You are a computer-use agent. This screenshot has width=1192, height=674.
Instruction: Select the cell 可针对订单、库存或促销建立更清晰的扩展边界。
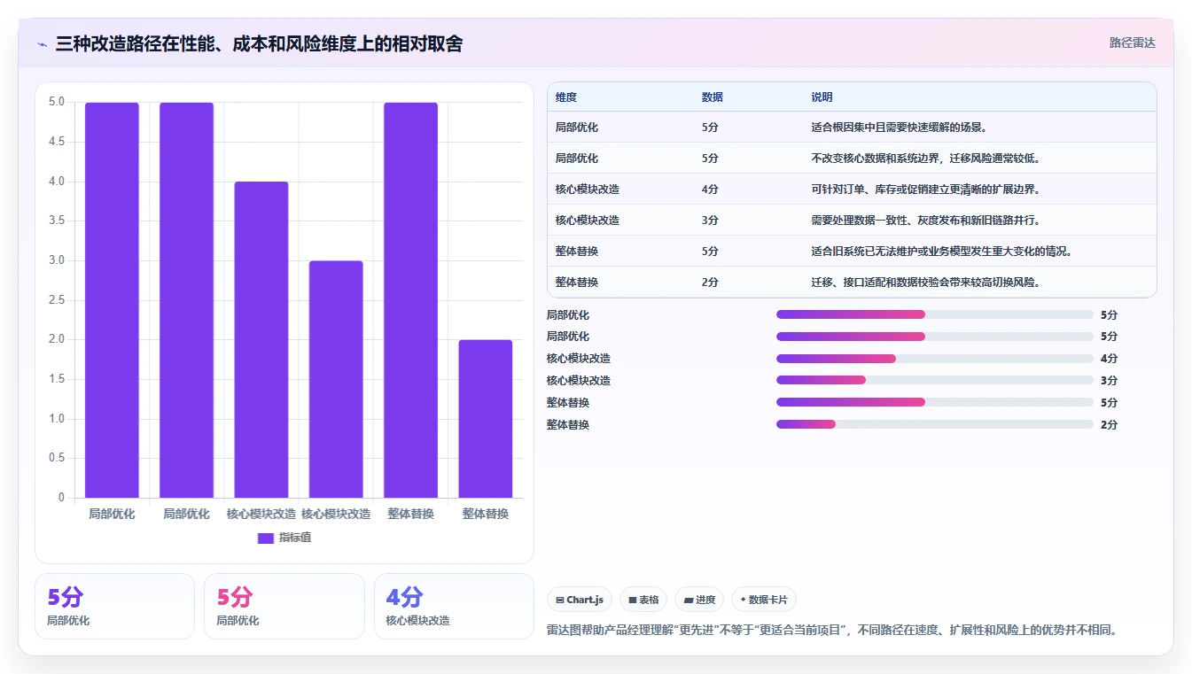925,190
